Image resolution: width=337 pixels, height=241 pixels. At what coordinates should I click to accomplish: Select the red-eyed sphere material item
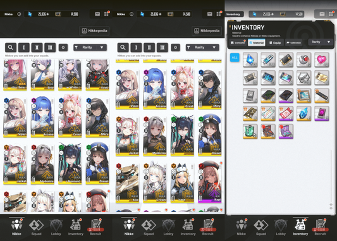[x=303, y=59]
